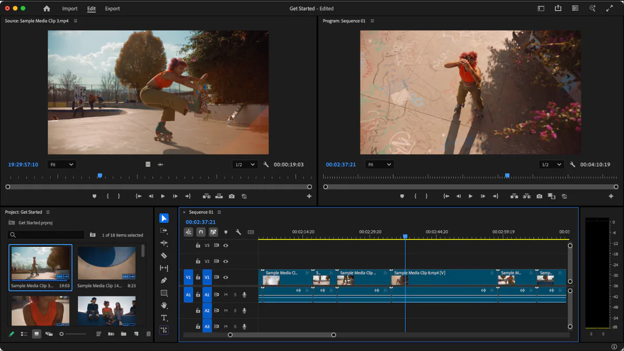The height and width of the screenshot is (351, 624).
Task: Hide the V1 video track output
Action: click(x=225, y=277)
